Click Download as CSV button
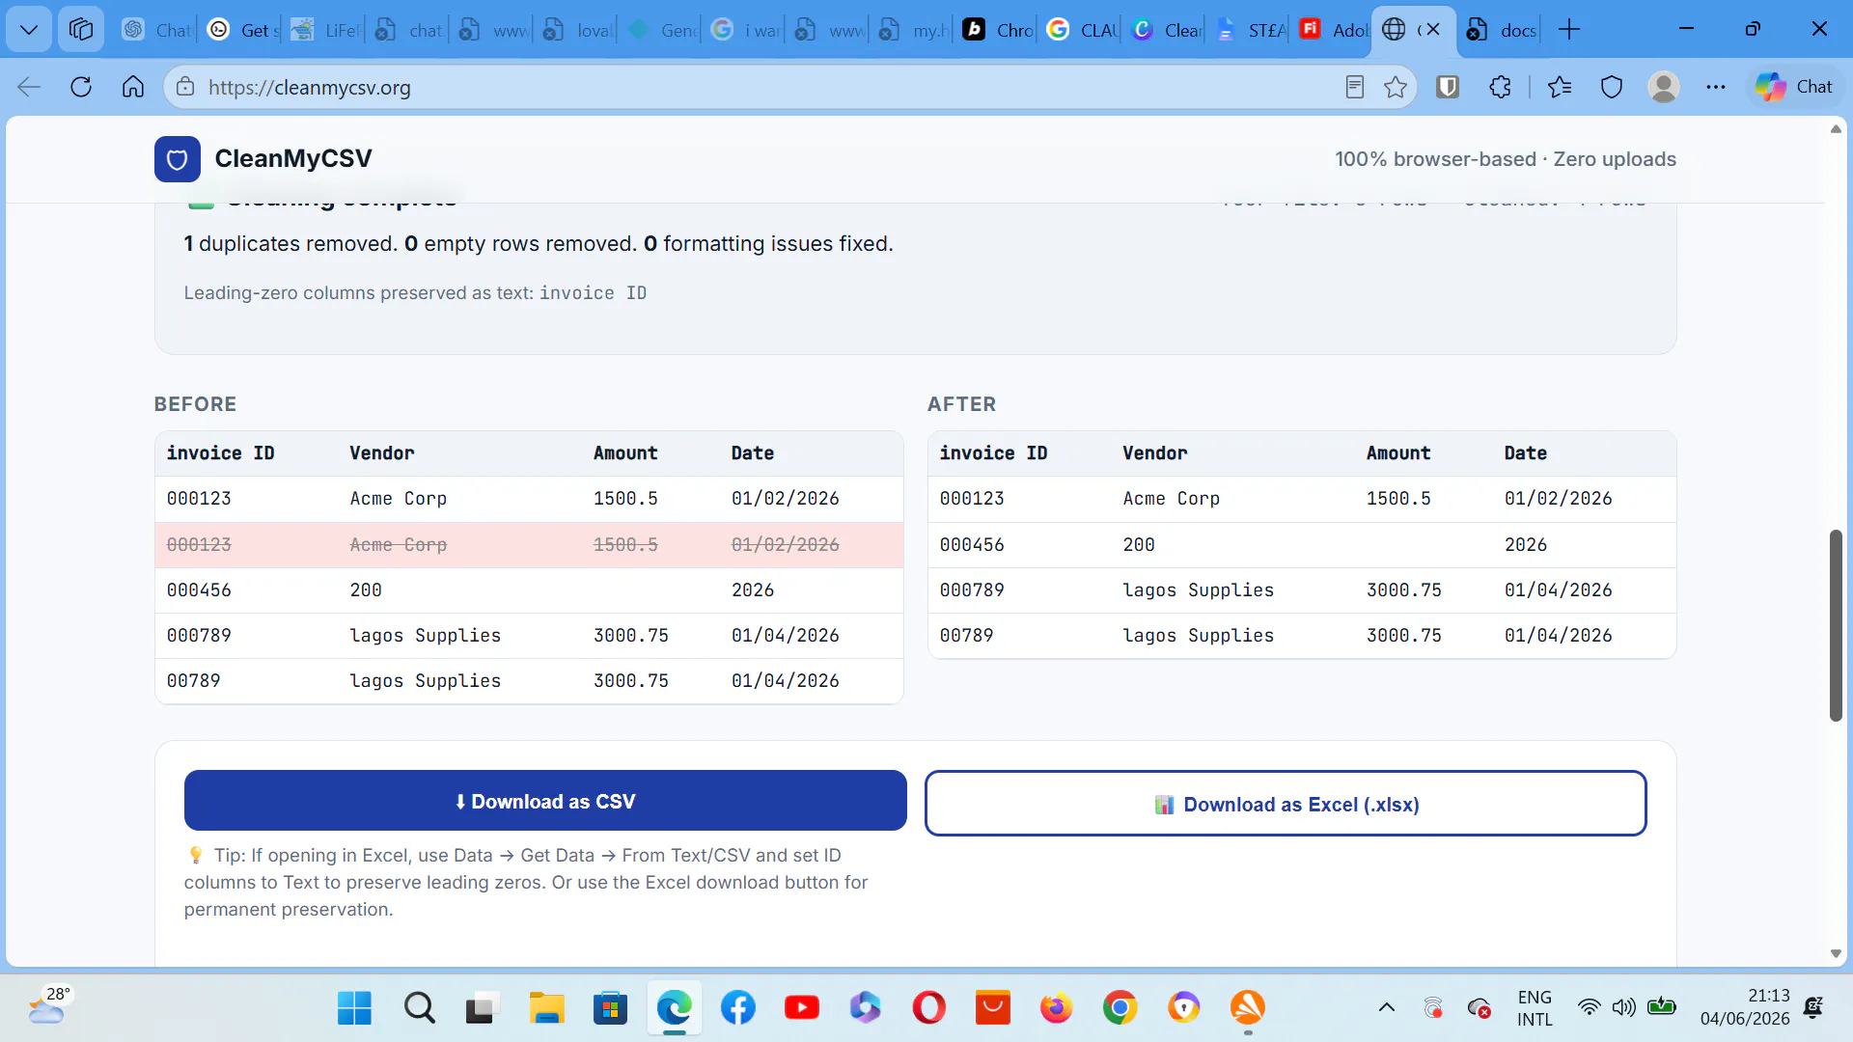Screen dimensions: 1853x1042 click(545, 801)
